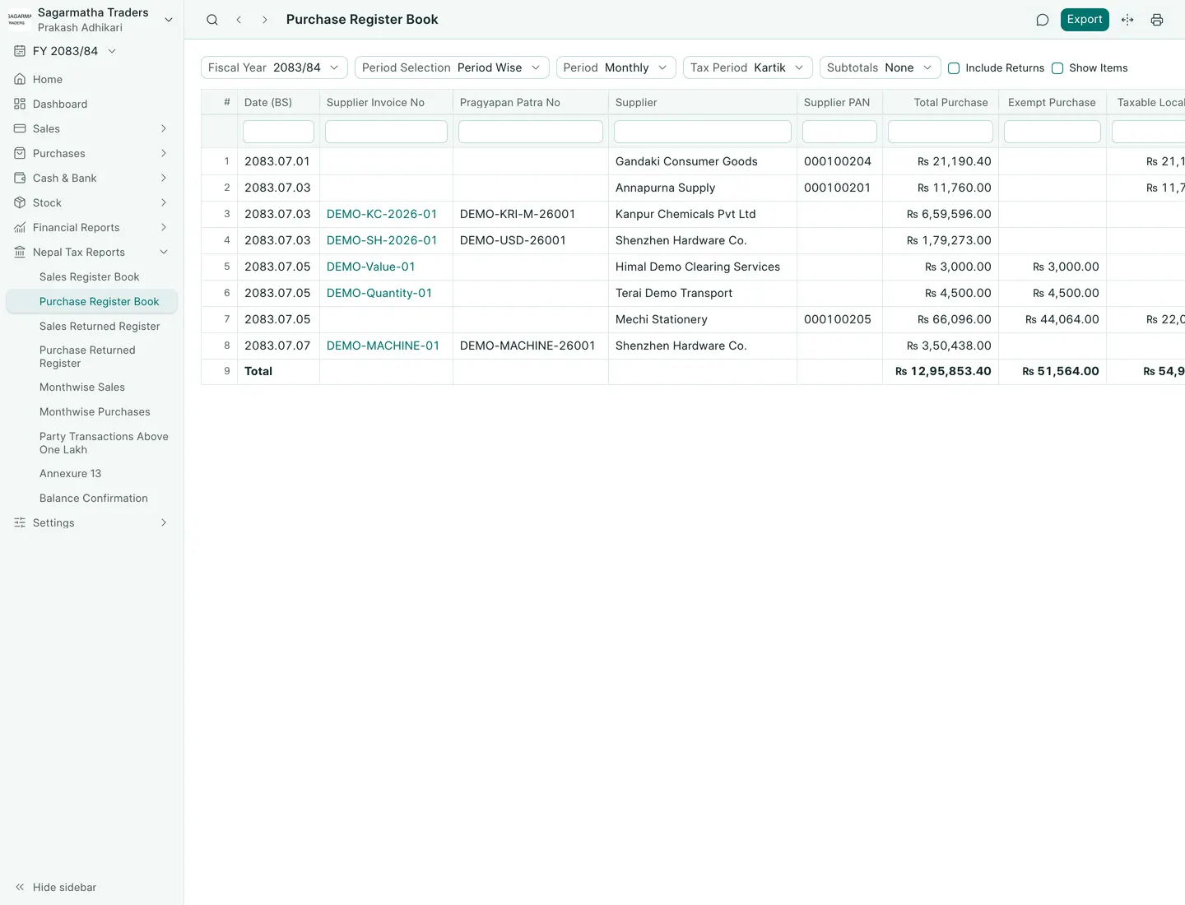
Task: Open invoice DEMO-SH-2026-01 link
Action: (382, 240)
